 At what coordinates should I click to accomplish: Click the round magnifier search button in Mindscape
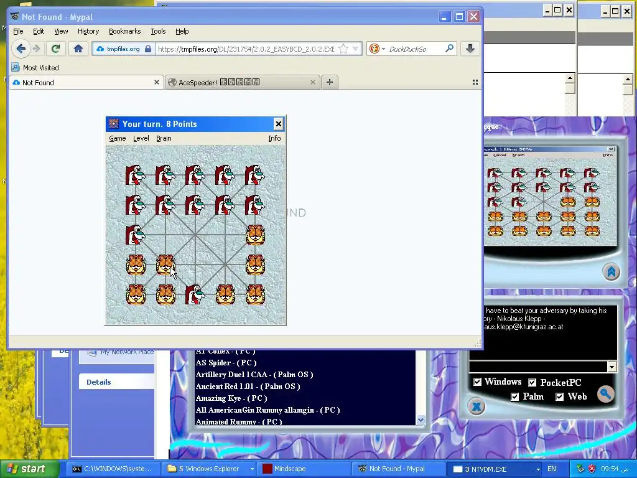point(605,393)
